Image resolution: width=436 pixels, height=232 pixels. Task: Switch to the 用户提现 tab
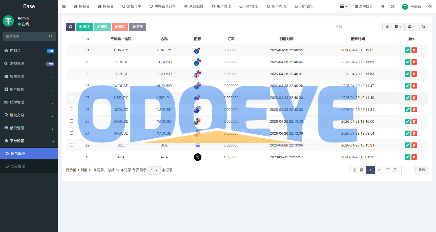coord(249,6)
